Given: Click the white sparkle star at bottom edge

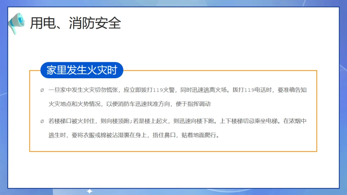Looking at the screenshot, I should (x=89, y=191).
